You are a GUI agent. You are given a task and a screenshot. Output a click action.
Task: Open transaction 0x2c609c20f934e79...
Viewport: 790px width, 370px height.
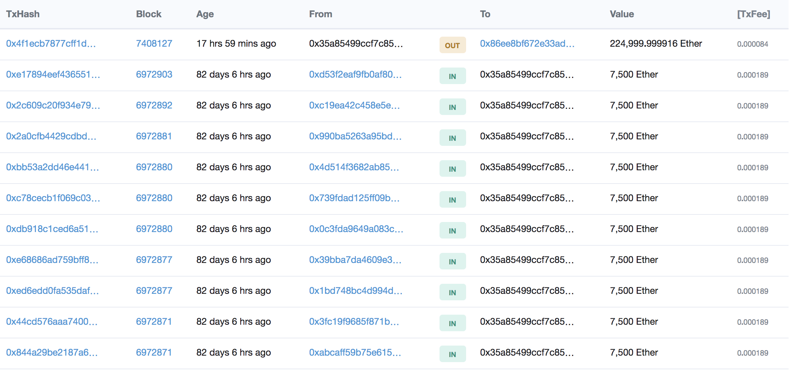tap(53, 105)
